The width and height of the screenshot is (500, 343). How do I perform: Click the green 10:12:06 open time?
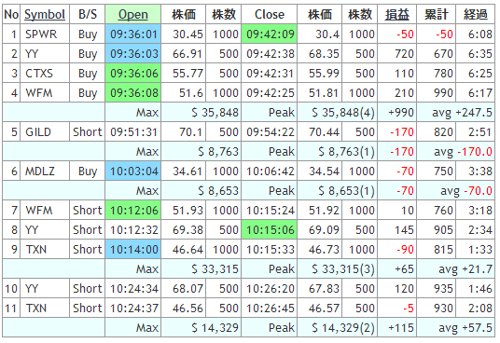tap(133, 211)
